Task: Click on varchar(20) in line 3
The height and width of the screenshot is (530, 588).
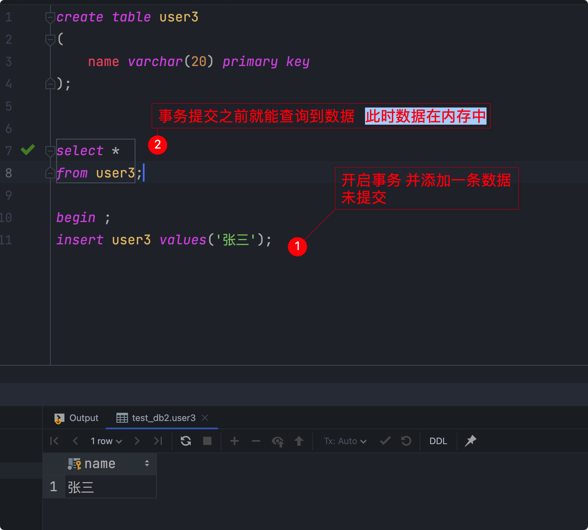Action: pyautogui.click(x=171, y=62)
